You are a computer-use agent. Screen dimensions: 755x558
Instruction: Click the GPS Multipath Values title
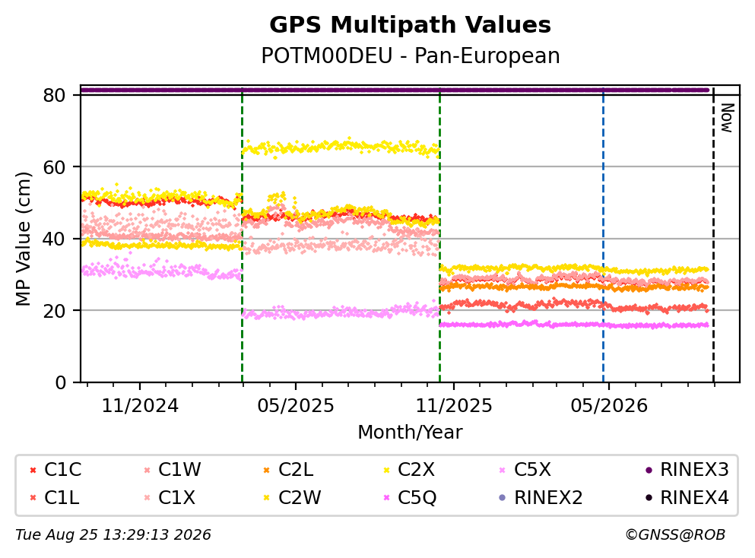(411, 25)
